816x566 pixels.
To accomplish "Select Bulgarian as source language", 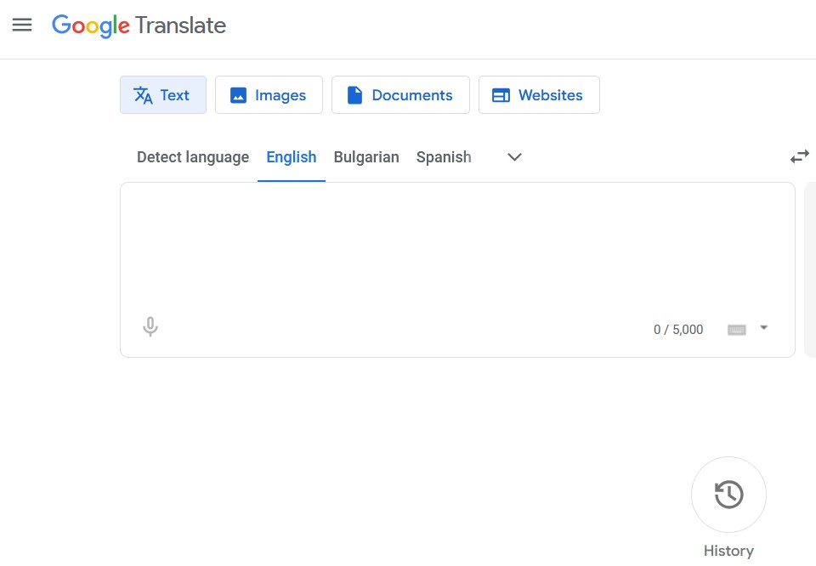I will (366, 157).
